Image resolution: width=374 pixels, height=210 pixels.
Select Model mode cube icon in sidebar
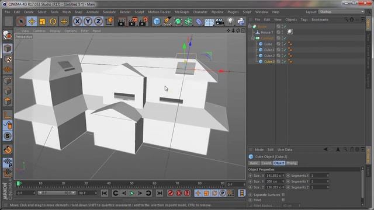pos(8,48)
